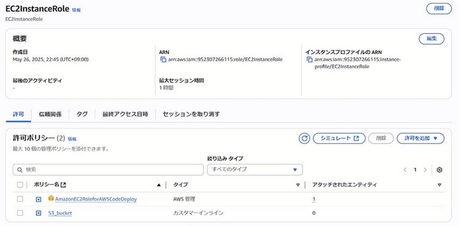Viewport: 459px width, 226px height.
Task: Click attached entities value 0
Action: point(314,213)
